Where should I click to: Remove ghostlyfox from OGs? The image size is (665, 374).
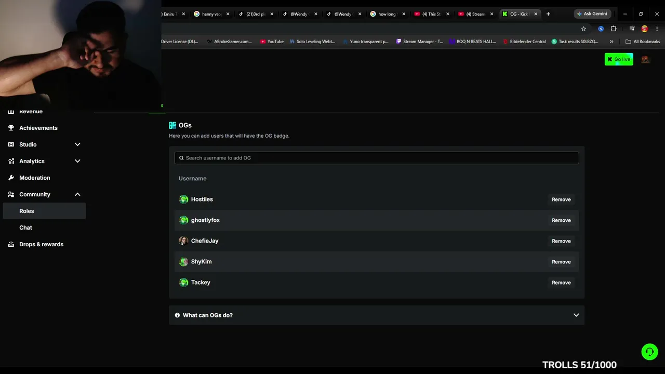click(x=561, y=220)
